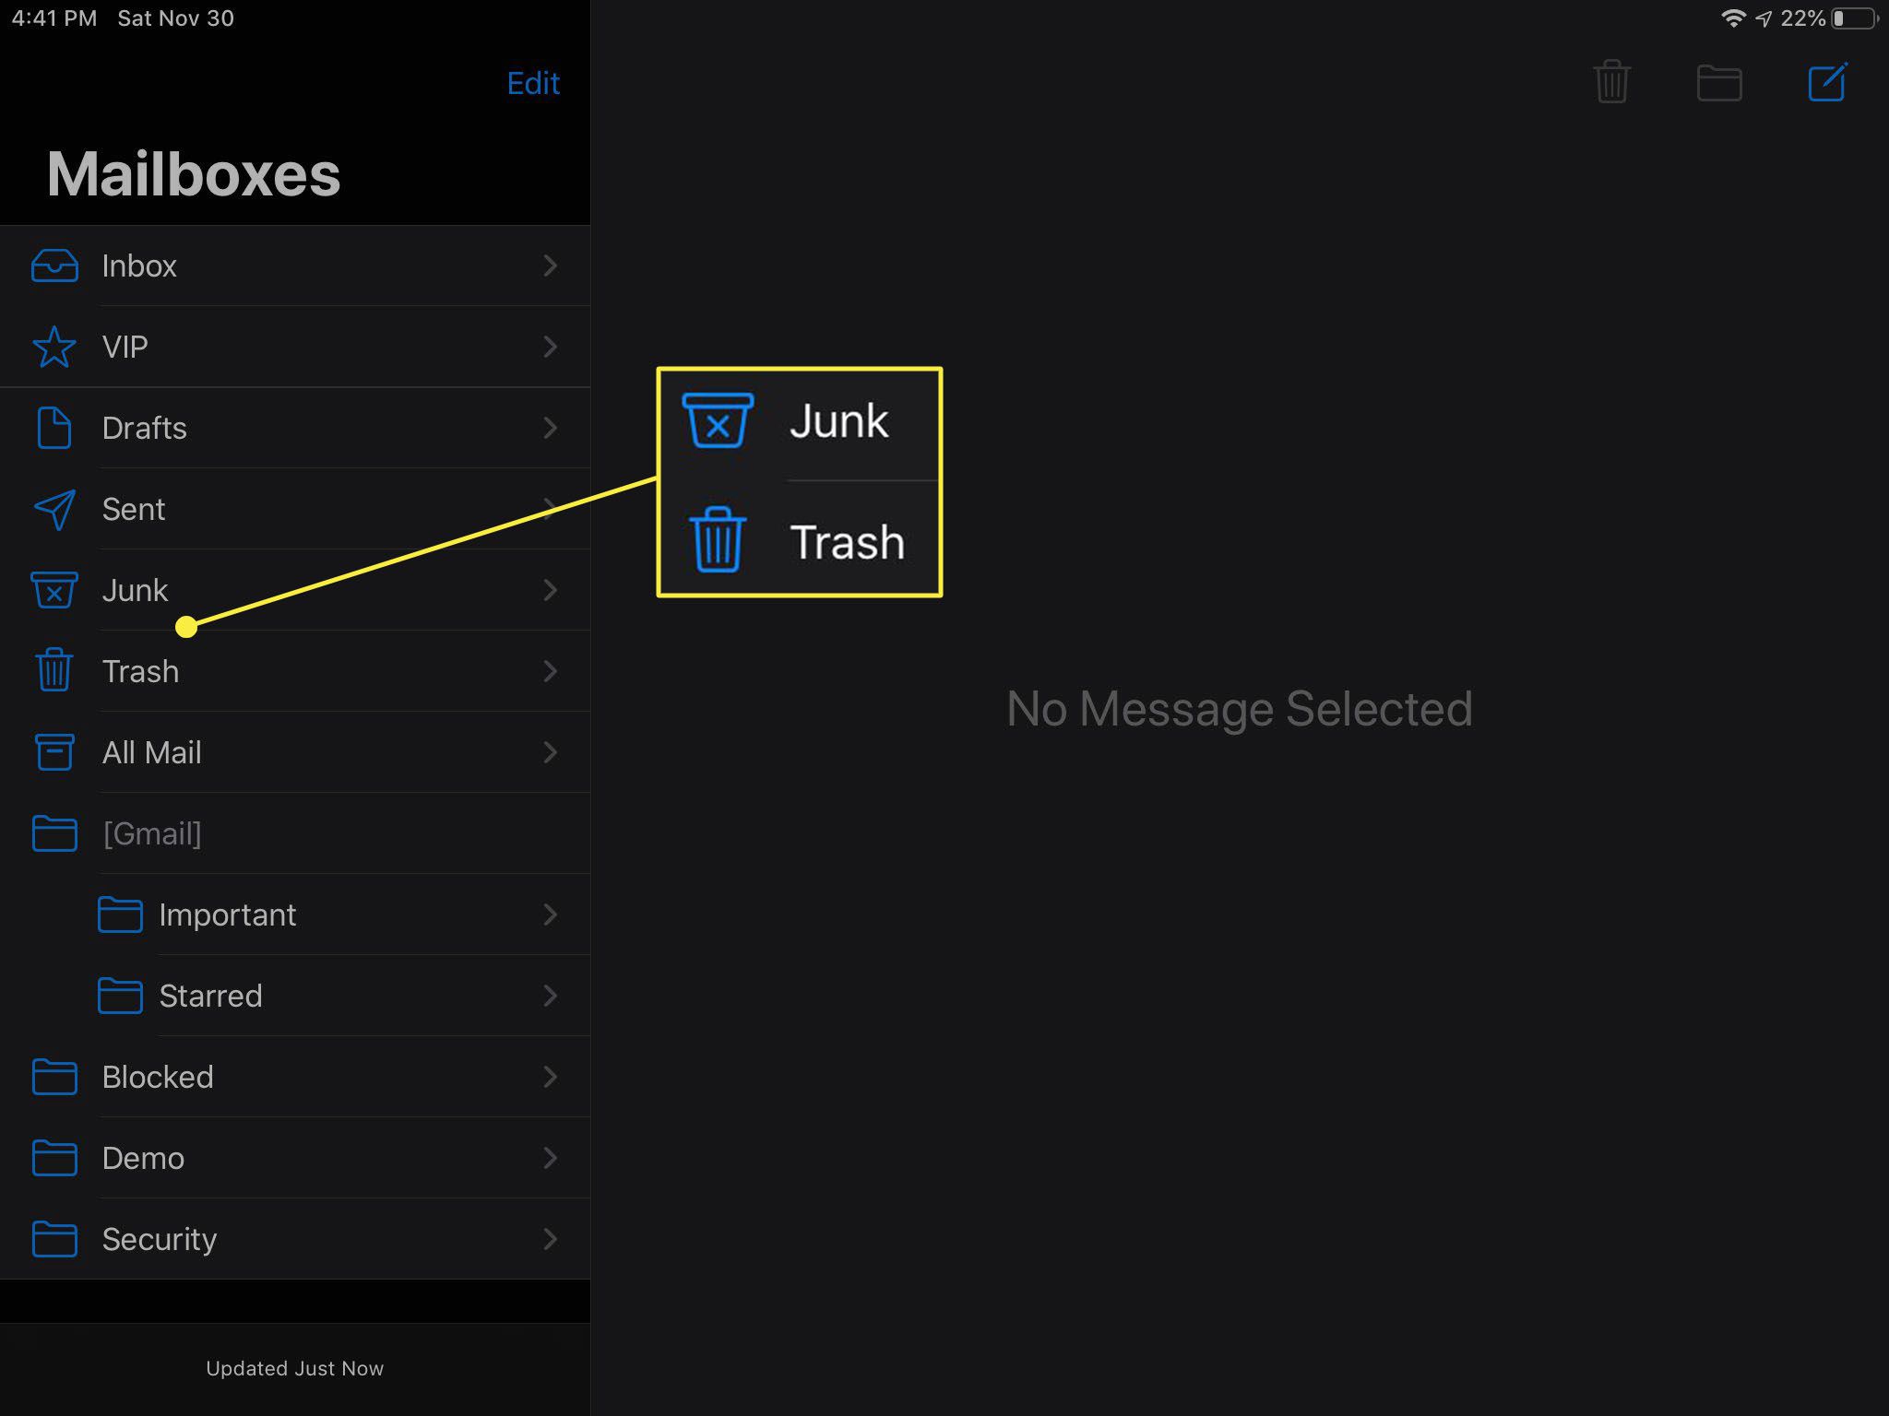Expand the Inbox mailbox folder
Screen dimensions: 1889x1416
[552, 265]
